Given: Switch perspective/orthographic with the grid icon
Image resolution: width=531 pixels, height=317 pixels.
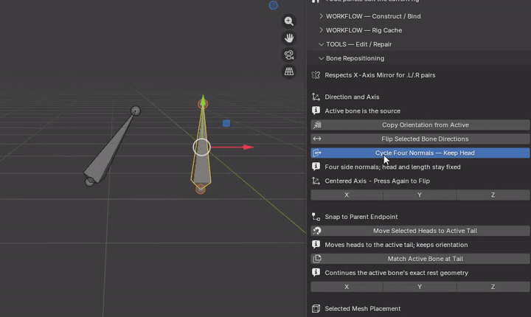Looking at the screenshot, I should (x=289, y=72).
